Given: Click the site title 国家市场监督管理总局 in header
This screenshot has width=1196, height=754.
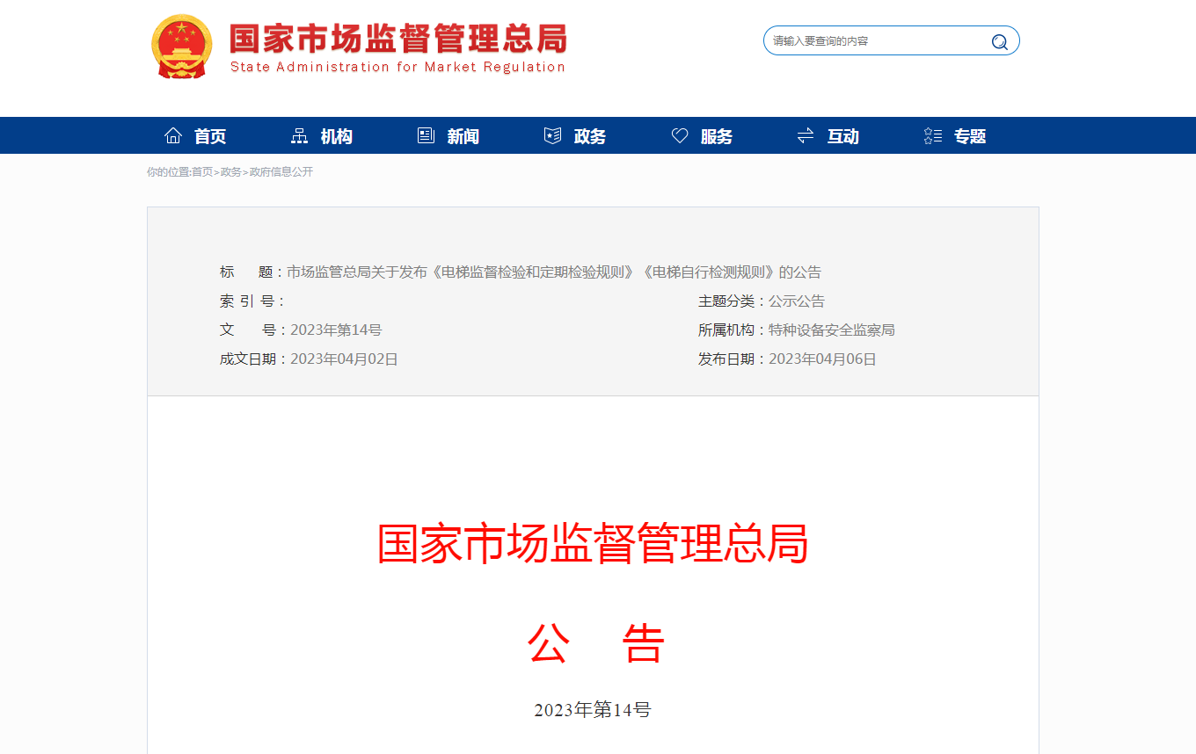Looking at the screenshot, I should point(398,39).
